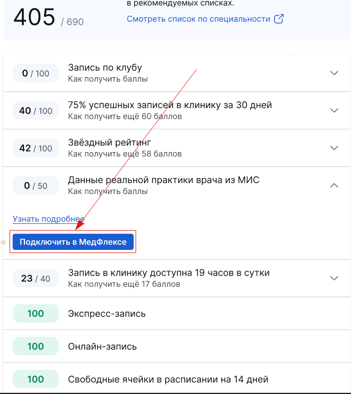Viewport: 351px width, 394px height.
Task: Click the "0 / 100" score badge
Action: (35, 73)
